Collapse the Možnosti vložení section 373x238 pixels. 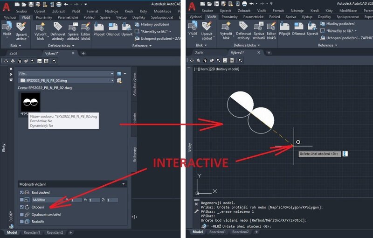[x=123, y=184]
